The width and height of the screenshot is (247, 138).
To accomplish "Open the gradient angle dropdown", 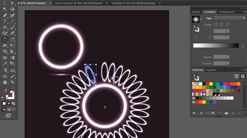I will pos(228,31).
